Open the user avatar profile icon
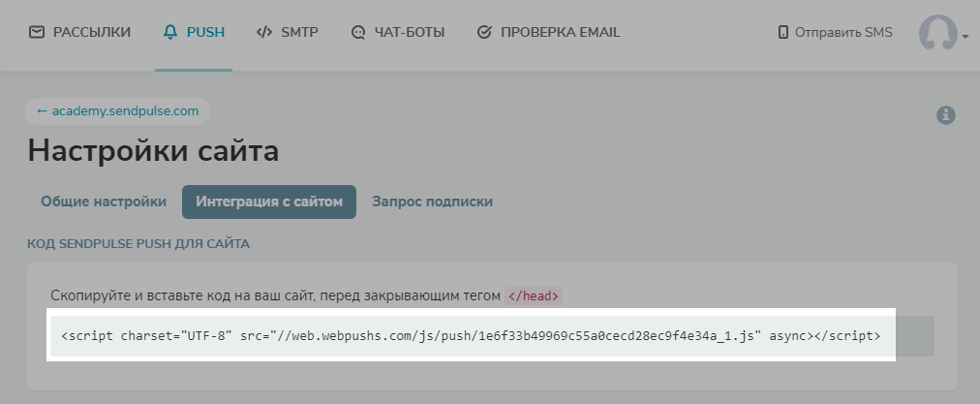This screenshot has width=980, height=404. [937, 33]
